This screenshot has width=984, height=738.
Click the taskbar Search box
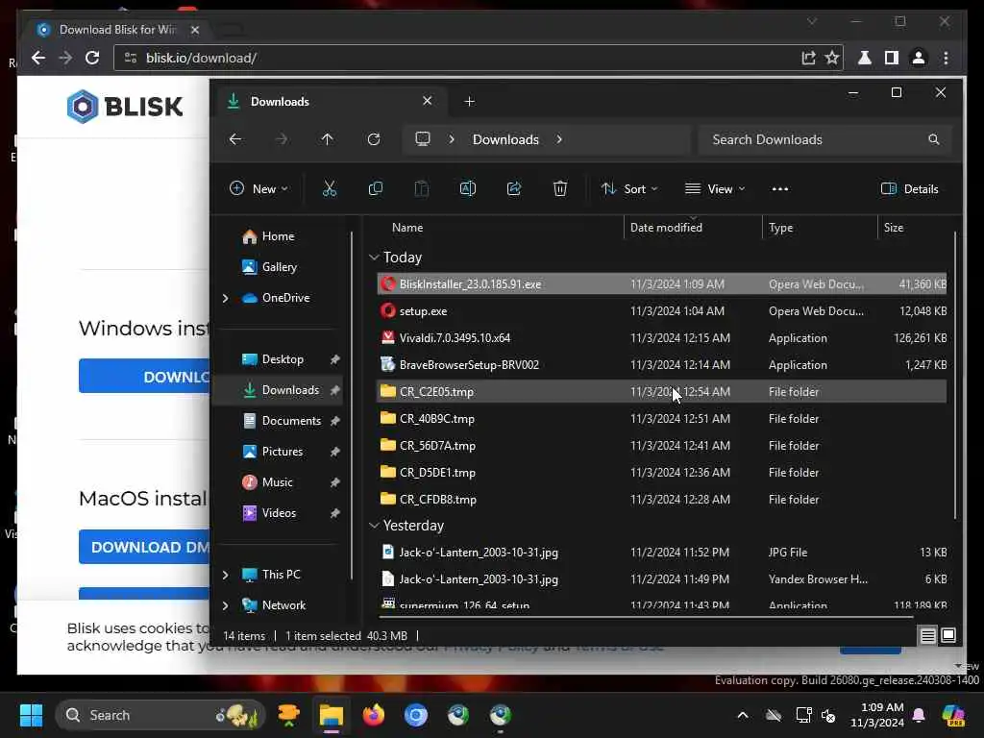pos(160,715)
